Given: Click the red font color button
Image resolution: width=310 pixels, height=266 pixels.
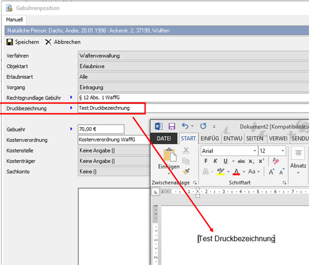Looking at the screenshot, I should (237, 172).
